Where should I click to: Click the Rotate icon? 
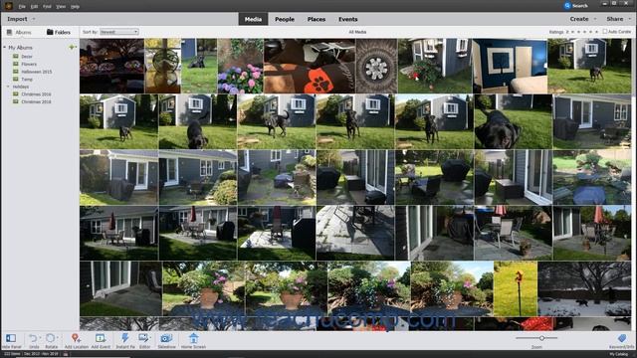click(x=50, y=338)
